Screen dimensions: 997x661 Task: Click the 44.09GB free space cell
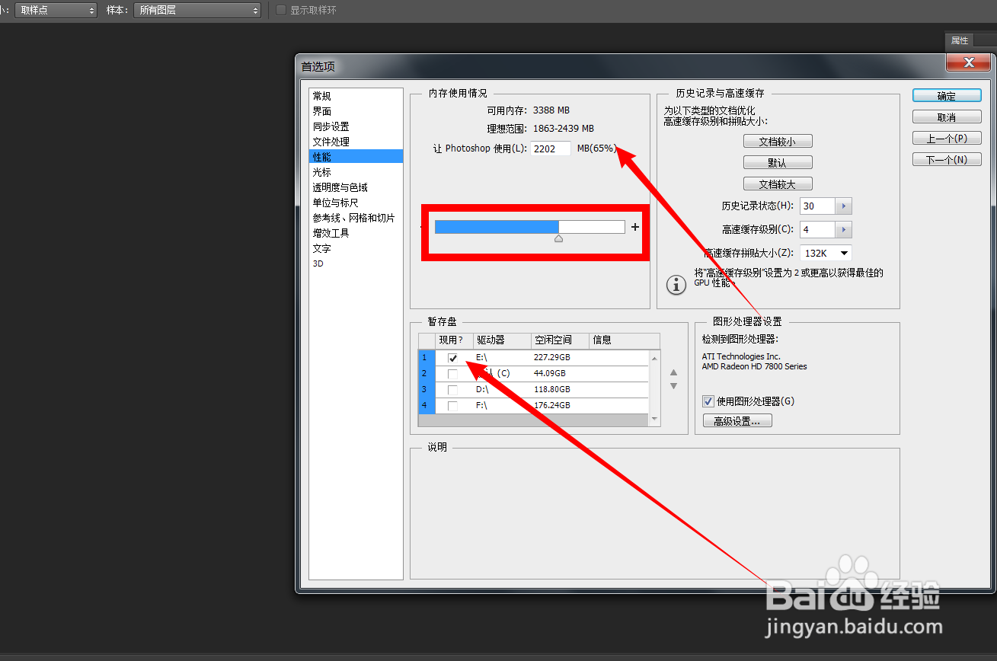550,373
